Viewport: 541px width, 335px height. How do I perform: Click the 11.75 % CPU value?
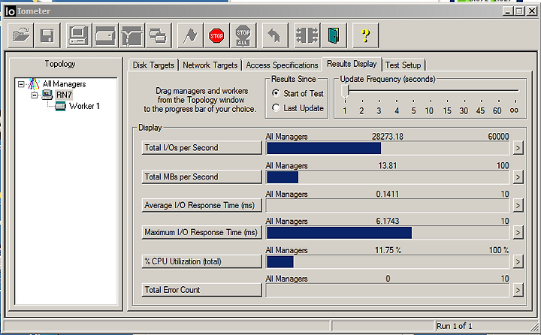pos(388,250)
